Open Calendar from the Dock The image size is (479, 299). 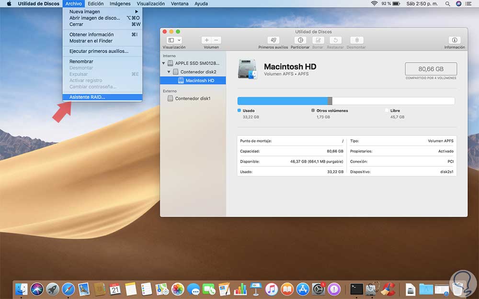115,289
